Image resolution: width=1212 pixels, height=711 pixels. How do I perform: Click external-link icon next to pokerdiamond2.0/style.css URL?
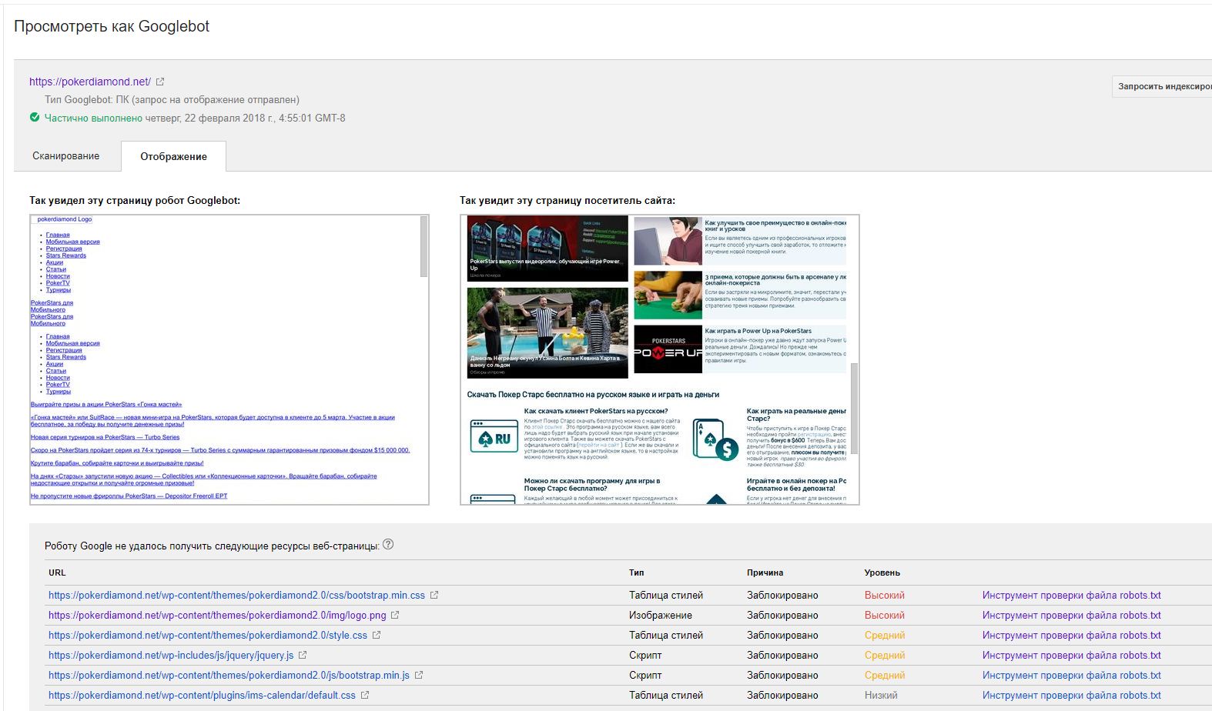(377, 635)
